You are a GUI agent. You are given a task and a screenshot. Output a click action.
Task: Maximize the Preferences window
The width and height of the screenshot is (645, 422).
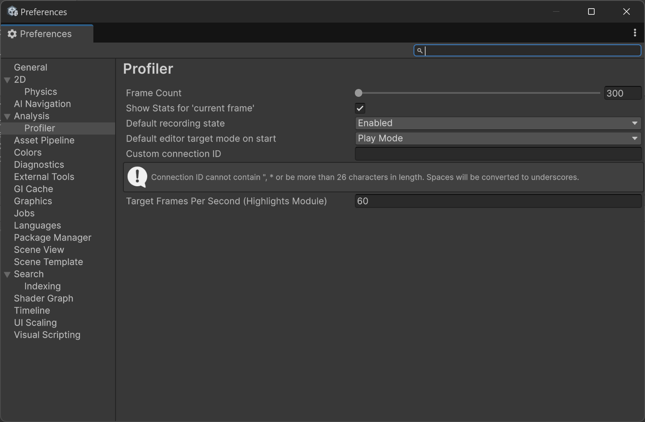coord(591,12)
